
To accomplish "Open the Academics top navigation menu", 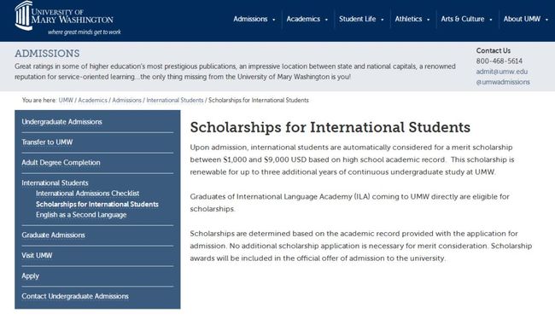I will [303, 19].
